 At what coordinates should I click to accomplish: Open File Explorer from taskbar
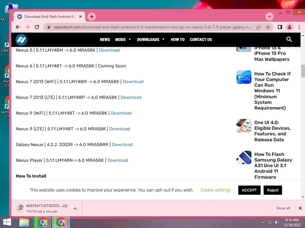click(x=24, y=222)
